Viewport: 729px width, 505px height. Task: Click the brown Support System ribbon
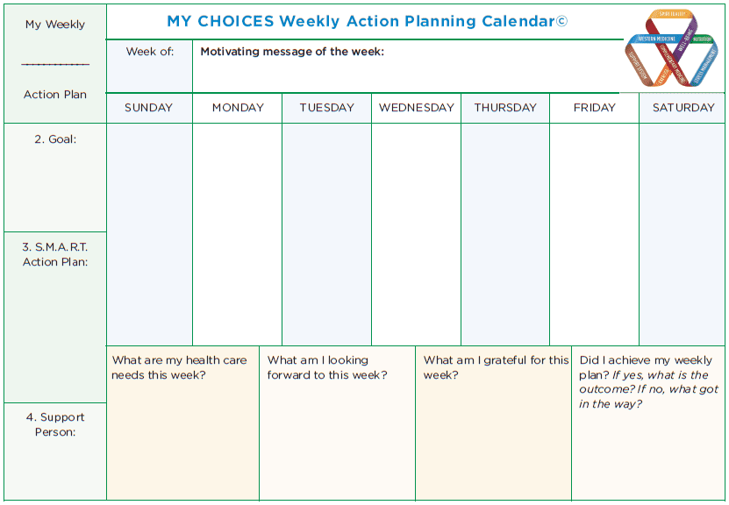[x=637, y=66]
